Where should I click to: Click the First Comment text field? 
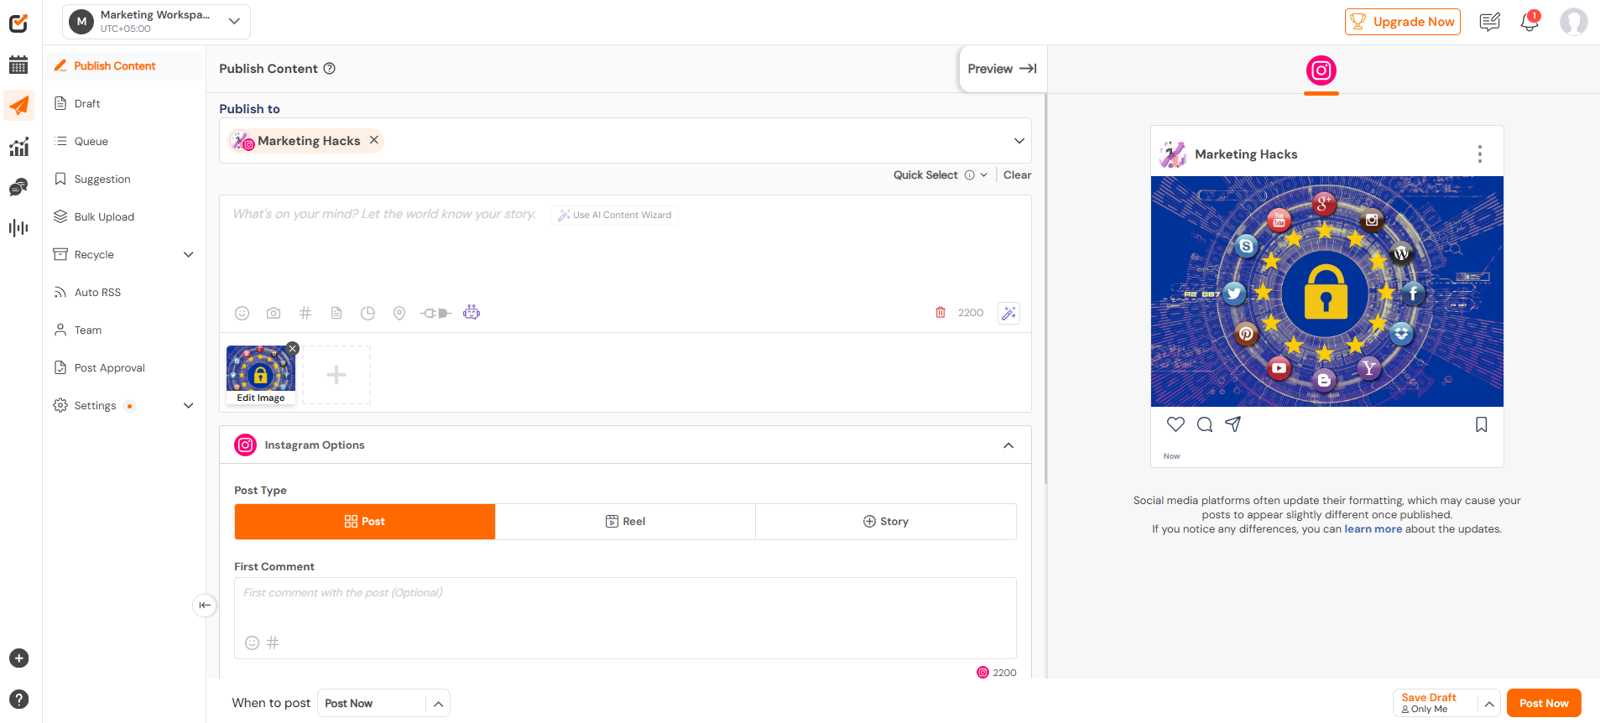pos(624,604)
